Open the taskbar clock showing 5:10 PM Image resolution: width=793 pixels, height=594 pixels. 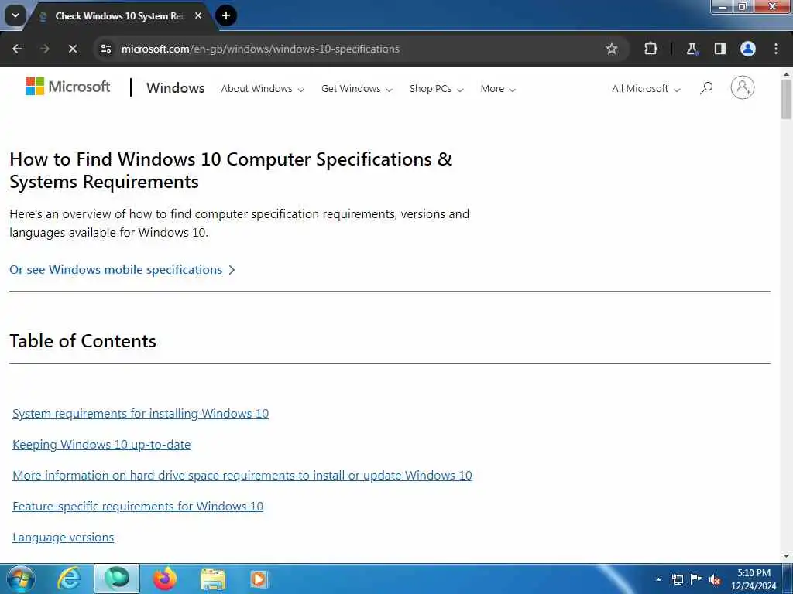coord(754,579)
